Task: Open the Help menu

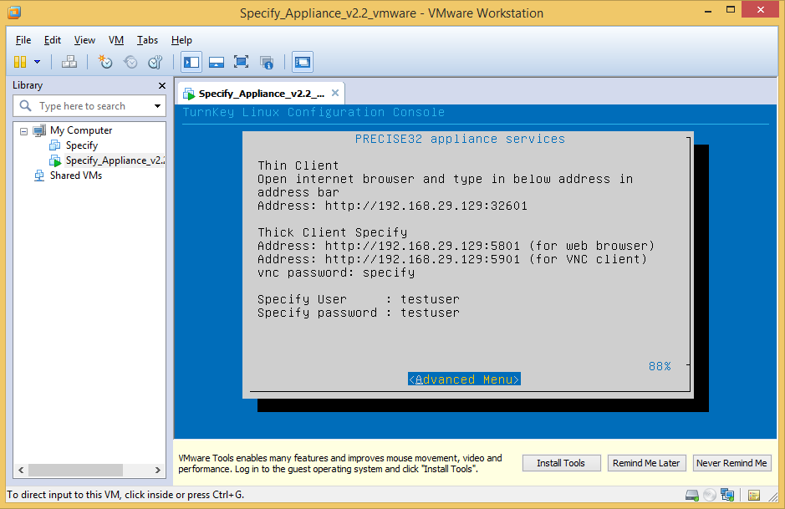Action: point(181,40)
